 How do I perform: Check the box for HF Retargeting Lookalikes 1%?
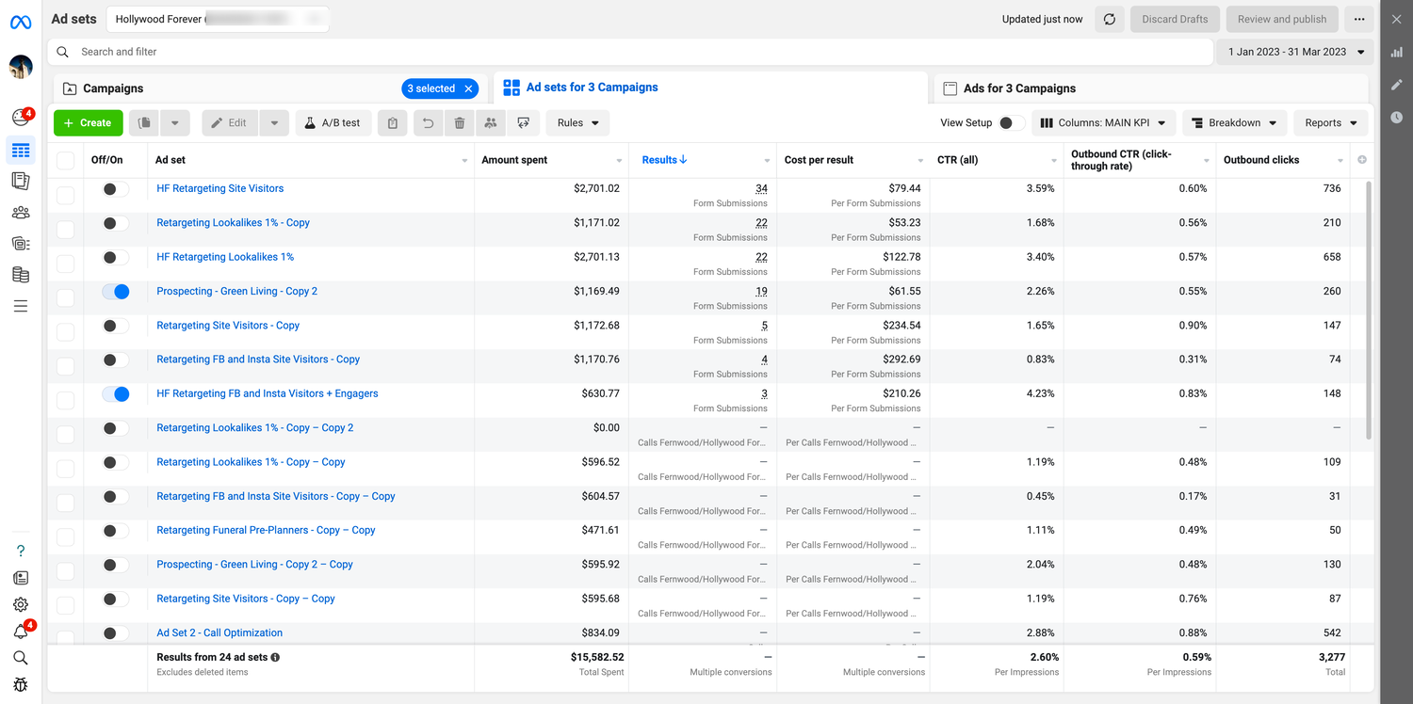(65, 264)
